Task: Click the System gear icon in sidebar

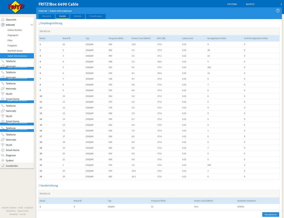Action: 3,161
